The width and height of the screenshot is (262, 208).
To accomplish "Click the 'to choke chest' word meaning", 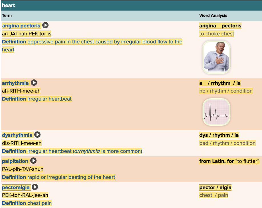I will [x=217, y=34].
